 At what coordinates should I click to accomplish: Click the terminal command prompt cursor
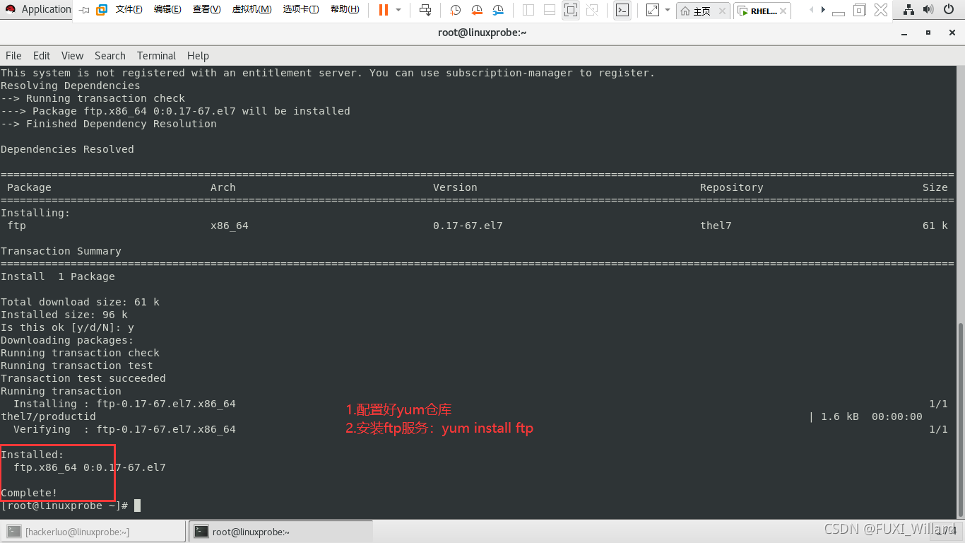[x=138, y=506]
